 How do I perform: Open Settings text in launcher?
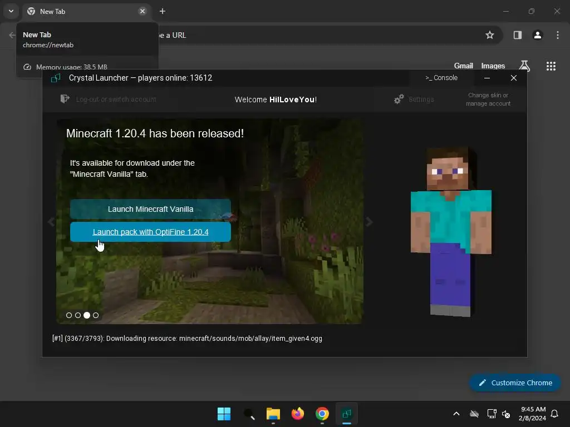(x=421, y=99)
